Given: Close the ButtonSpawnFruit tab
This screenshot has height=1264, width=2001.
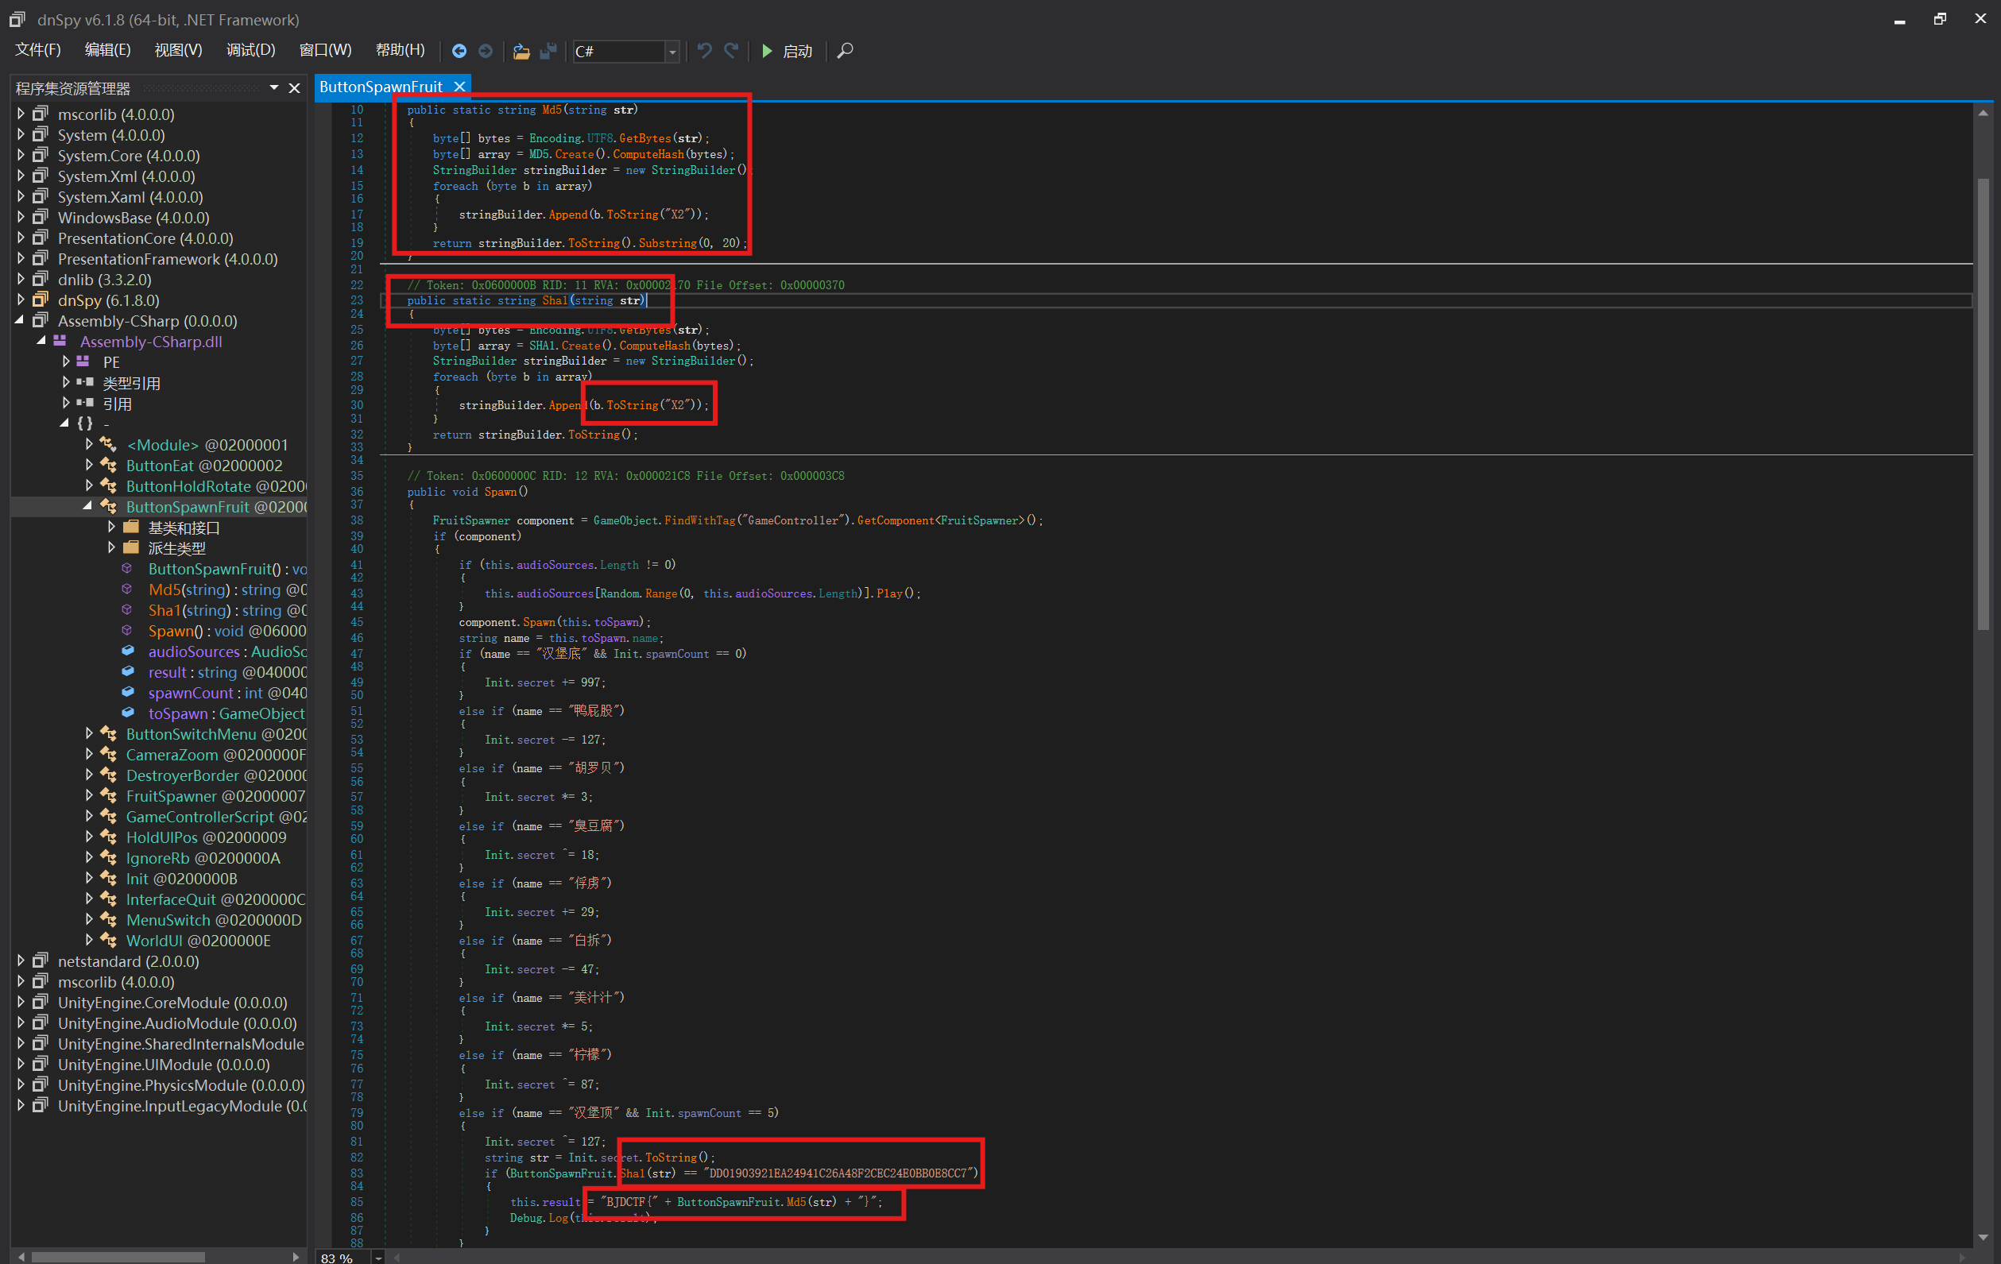Looking at the screenshot, I should [x=459, y=87].
